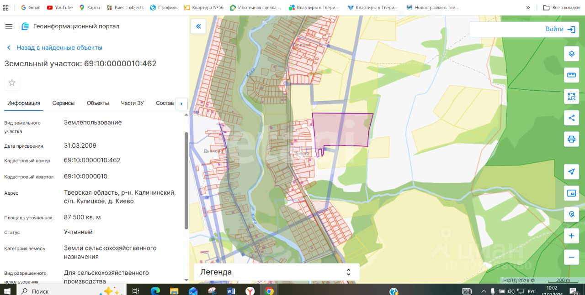Image resolution: width=585 pixels, height=295 pixels.
Task: Open the Windows Start menu
Action: click(7, 290)
